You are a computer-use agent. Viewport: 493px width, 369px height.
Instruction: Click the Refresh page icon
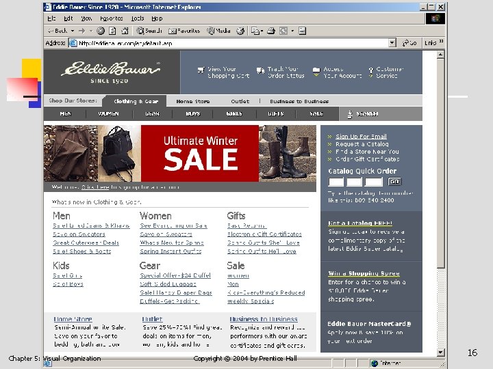coord(112,31)
